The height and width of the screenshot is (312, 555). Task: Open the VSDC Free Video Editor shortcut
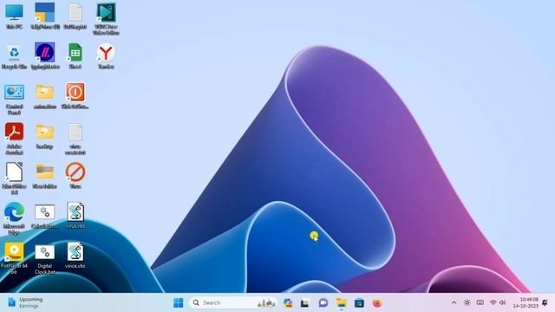[x=106, y=19]
